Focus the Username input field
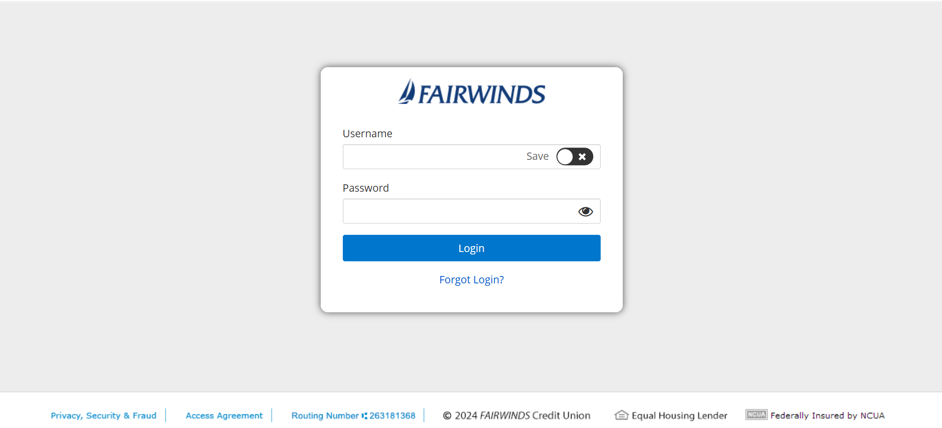The height and width of the screenshot is (428, 942). pos(433,157)
